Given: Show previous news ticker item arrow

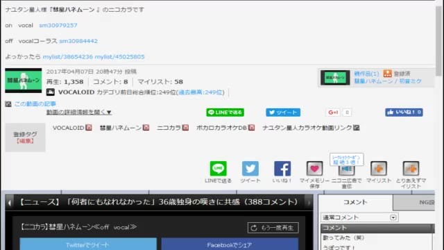Looking at the screenshot, I should pos(9,202).
